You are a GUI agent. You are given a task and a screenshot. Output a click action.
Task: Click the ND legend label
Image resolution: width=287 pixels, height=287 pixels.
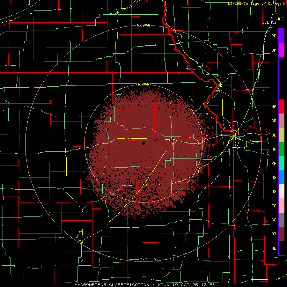pos(274,248)
